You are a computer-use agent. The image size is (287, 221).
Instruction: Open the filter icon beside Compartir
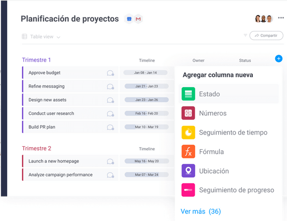245,35
